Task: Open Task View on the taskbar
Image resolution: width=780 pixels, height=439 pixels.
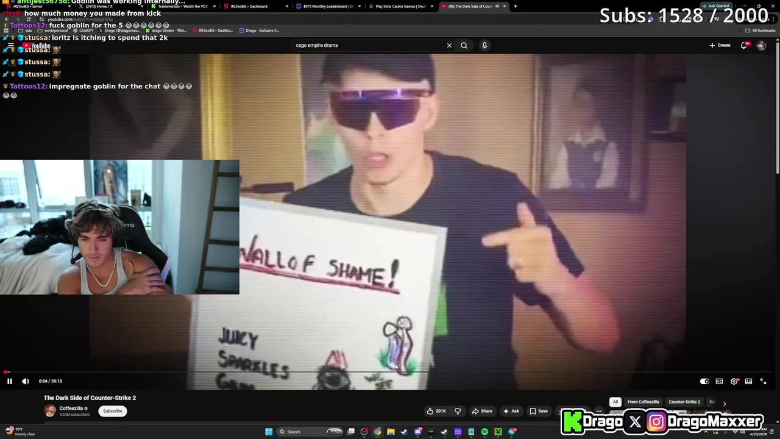Action: click(351, 432)
